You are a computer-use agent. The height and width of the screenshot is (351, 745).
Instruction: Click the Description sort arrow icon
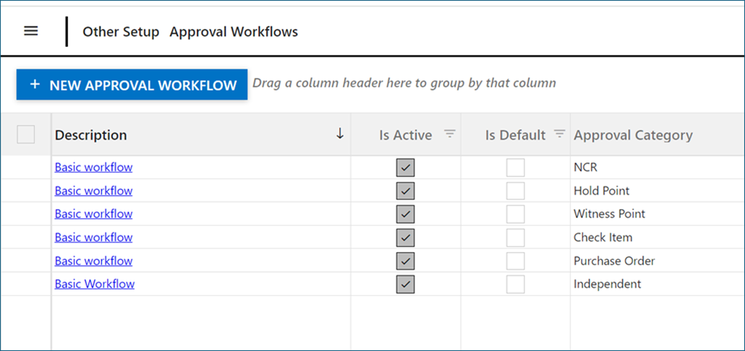[x=340, y=134]
